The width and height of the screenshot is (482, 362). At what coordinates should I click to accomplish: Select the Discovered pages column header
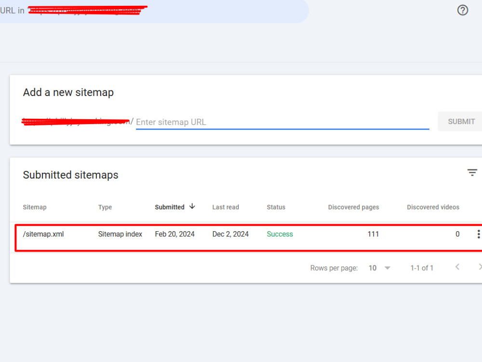coord(353,207)
